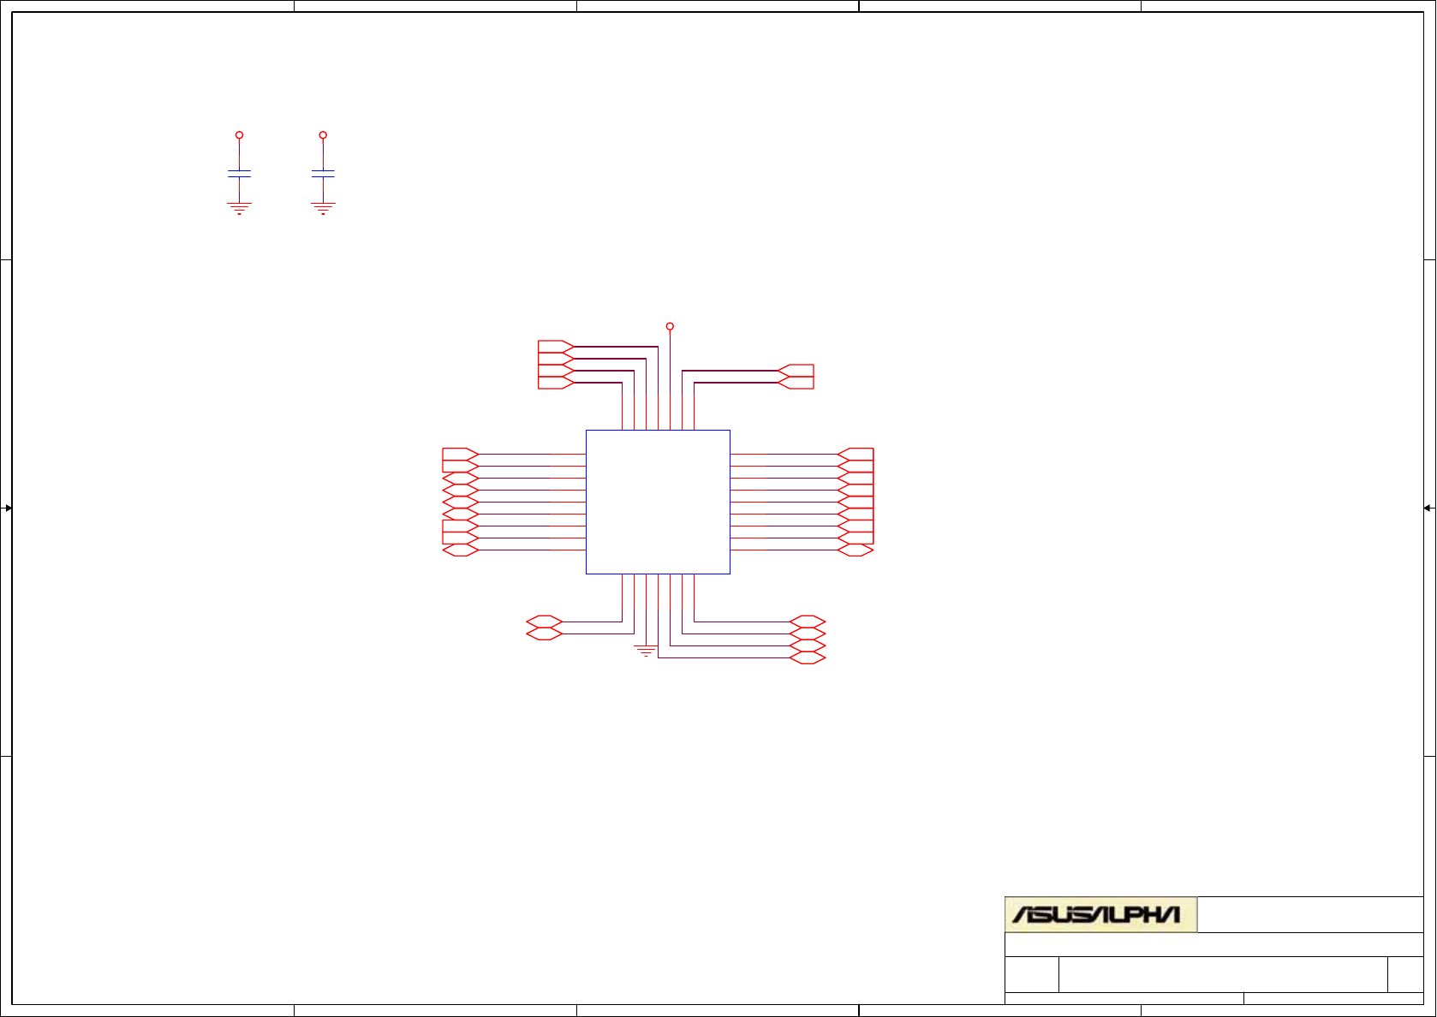Select the power pin symbol above the IC
This screenshot has height=1017, width=1437.
(670, 326)
